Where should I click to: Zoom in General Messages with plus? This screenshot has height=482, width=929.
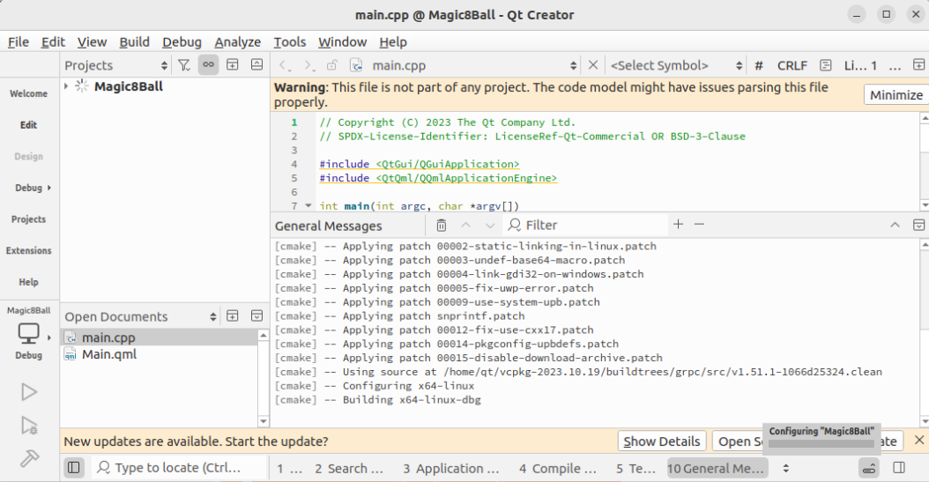(679, 225)
